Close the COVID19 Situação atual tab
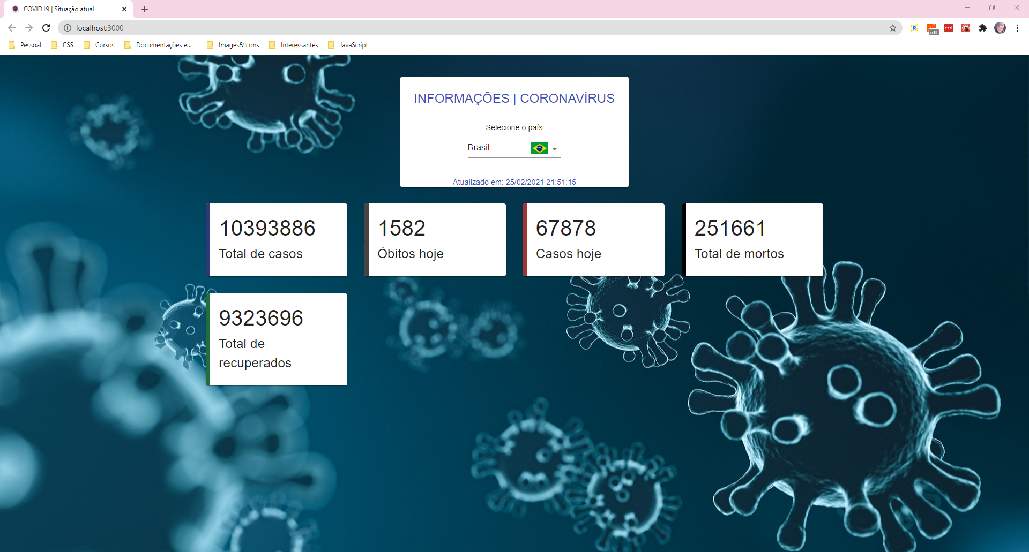 tap(124, 9)
